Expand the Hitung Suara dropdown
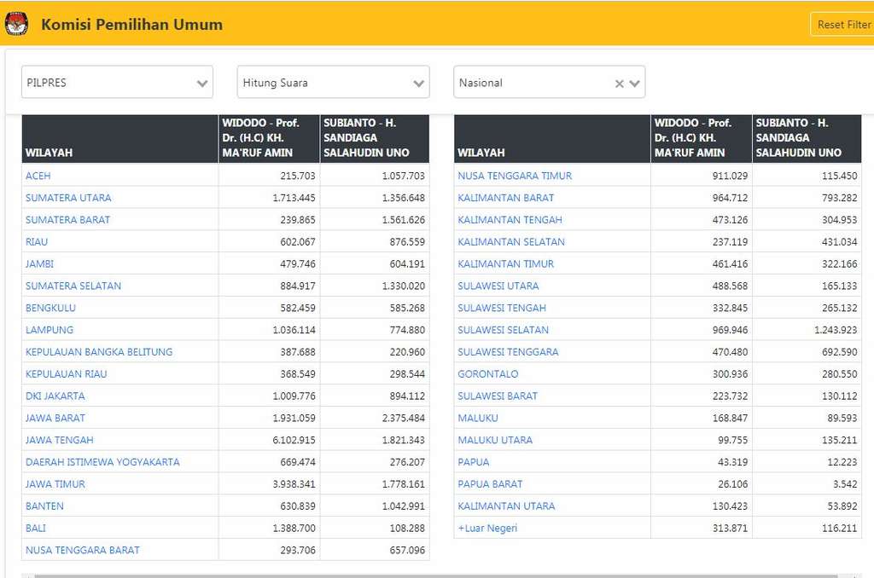Viewport: 874px width, 578px height. 333,83
